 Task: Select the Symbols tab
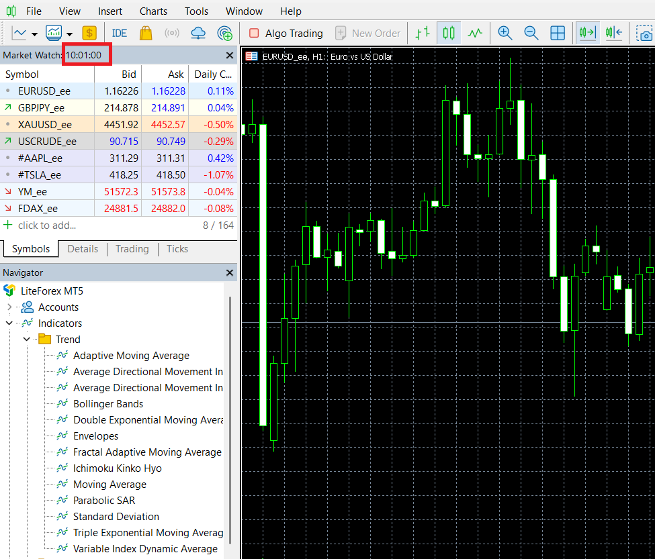click(31, 249)
